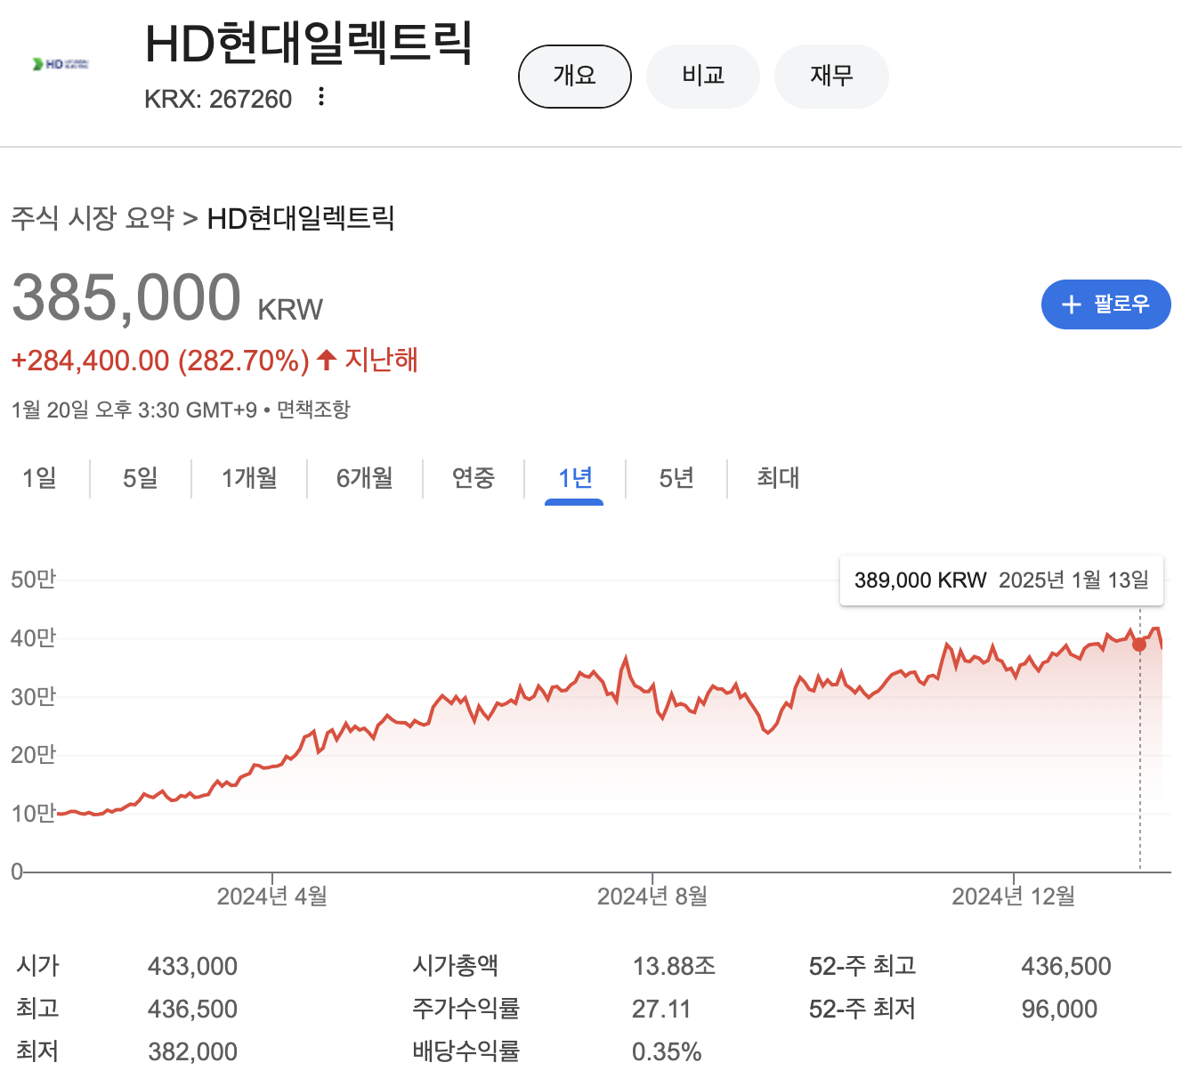Click the 2024년 8월 axis label

[x=652, y=896]
